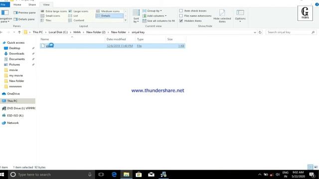Open Explorer help icon
The image size is (319, 179).
click(317, 4)
